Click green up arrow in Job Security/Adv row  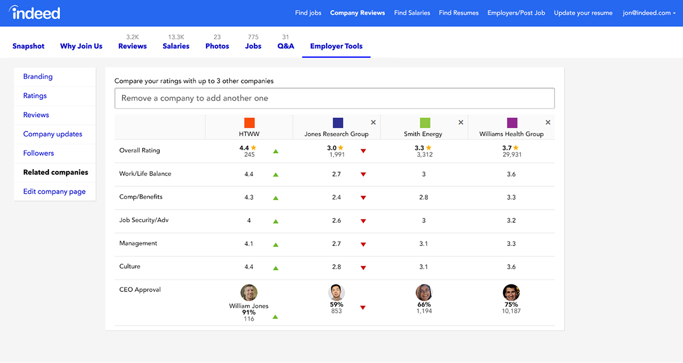click(x=275, y=221)
